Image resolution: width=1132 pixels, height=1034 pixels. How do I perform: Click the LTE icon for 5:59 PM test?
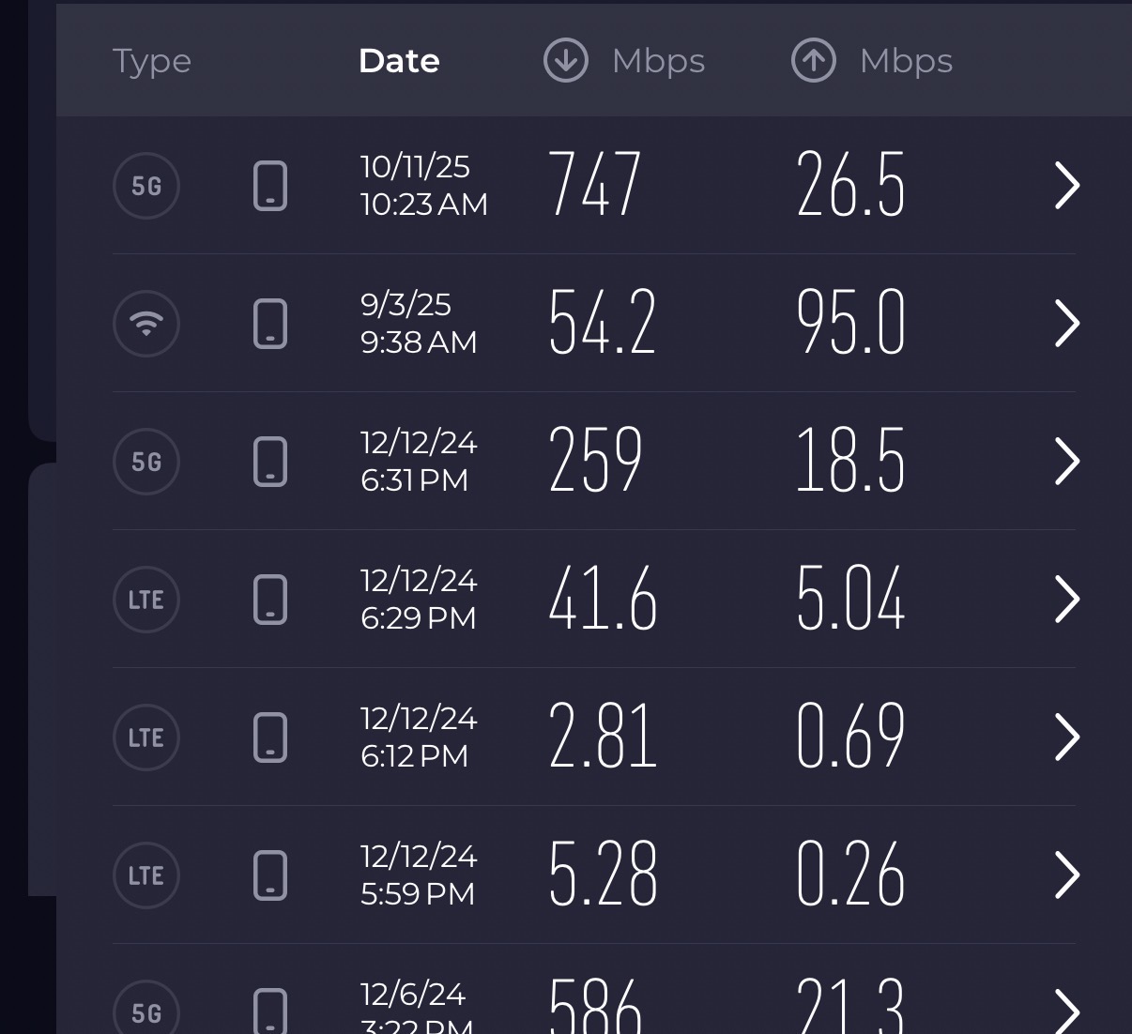point(146,875)
